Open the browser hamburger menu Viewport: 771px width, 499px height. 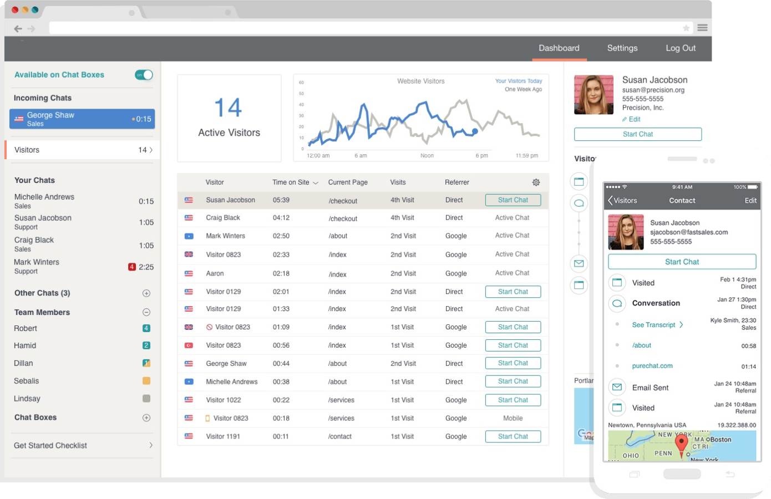click(x=702, y=28)
